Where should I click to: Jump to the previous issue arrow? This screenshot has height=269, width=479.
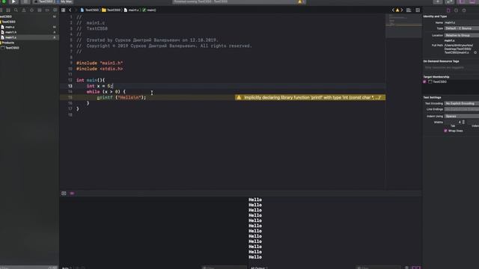[x=393, y=10]
